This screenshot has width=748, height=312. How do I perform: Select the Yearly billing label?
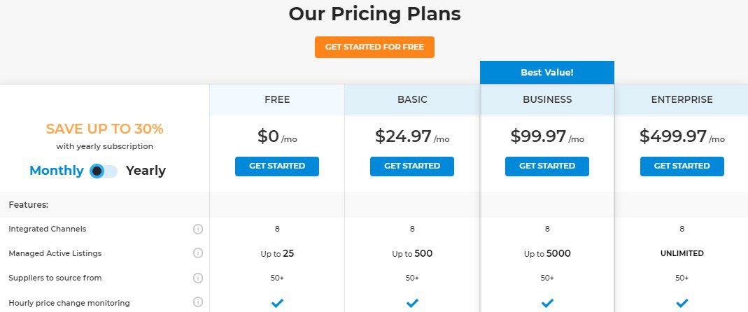pos(146,171)
